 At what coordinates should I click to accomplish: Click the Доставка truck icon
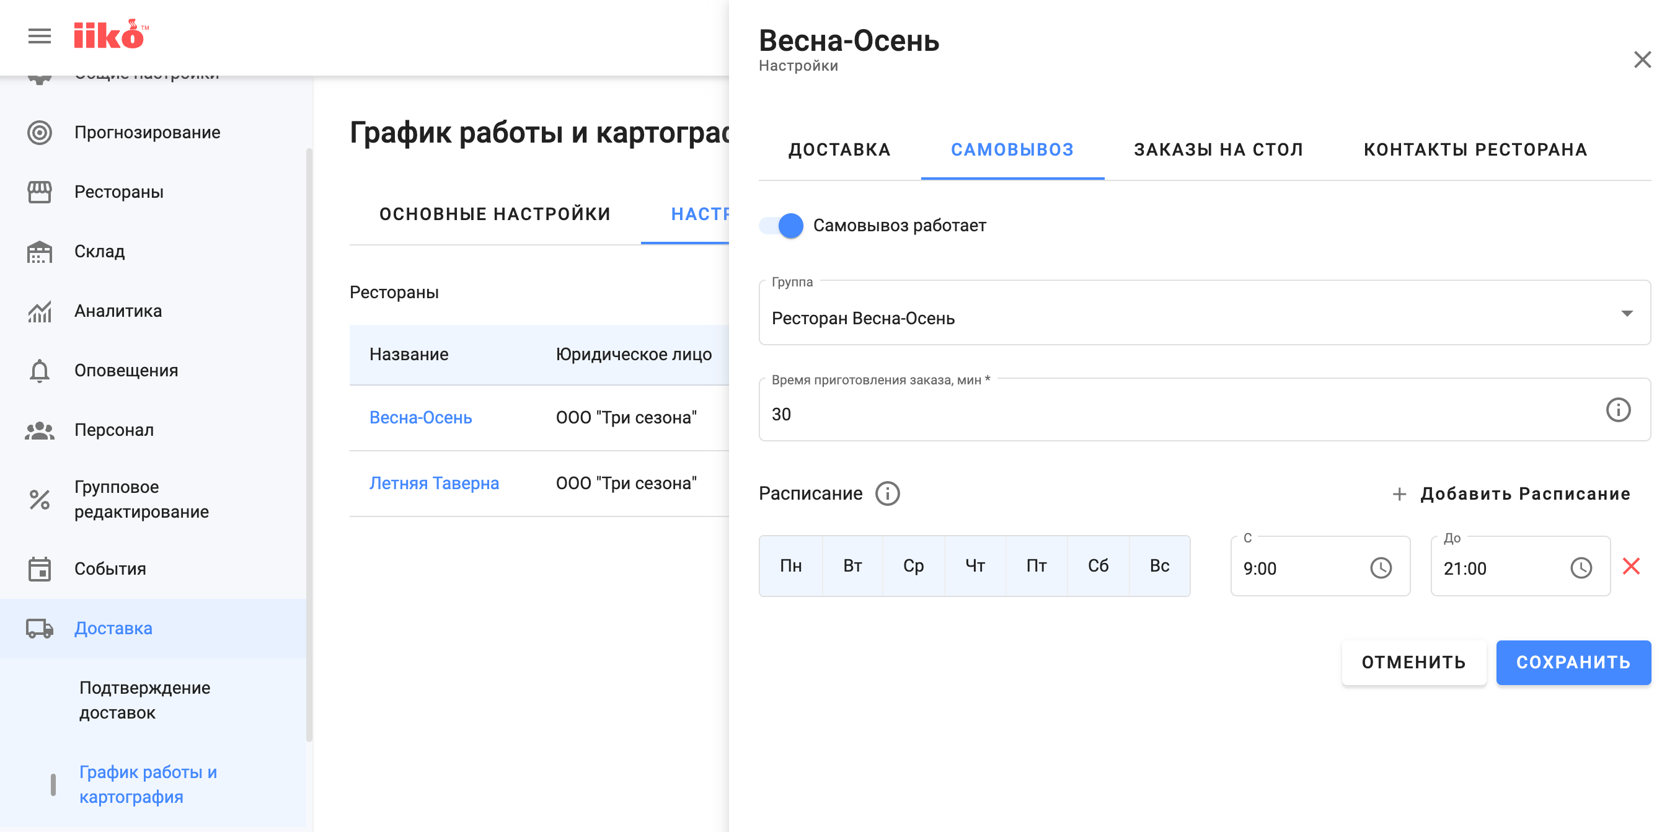click(x=40, y=629)
